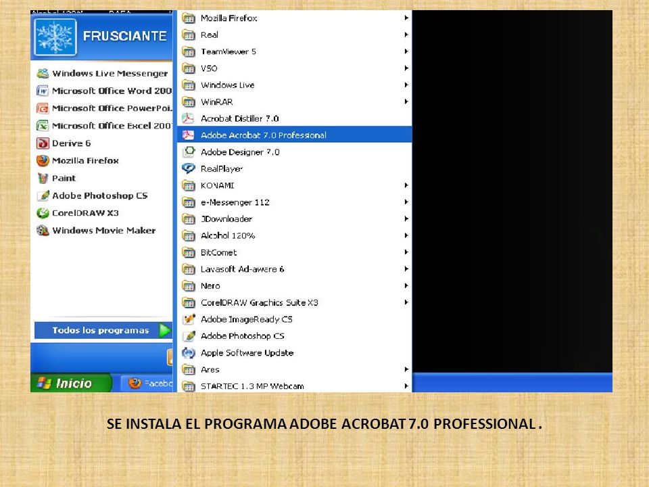Click the RealPlayer icon
Viewport: 649px width, 487px height.
pos(189,168)
